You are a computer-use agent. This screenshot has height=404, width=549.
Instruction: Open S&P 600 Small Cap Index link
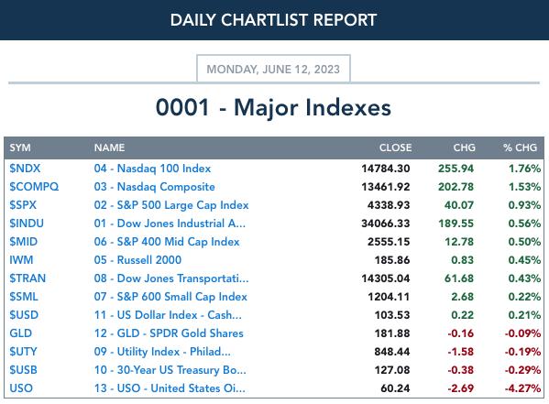pos(170,297)
